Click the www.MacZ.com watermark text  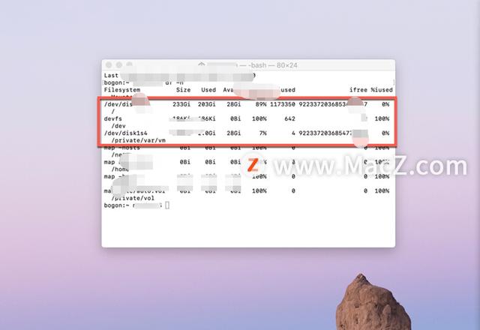tap(370, 166)
